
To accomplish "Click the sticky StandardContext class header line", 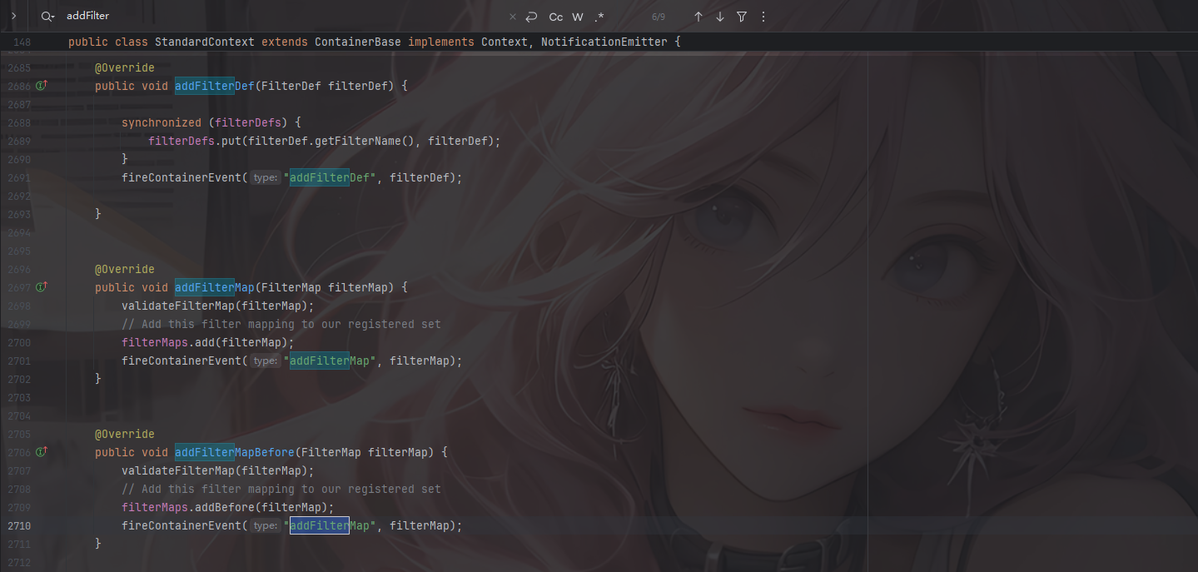I will [375, 42].
